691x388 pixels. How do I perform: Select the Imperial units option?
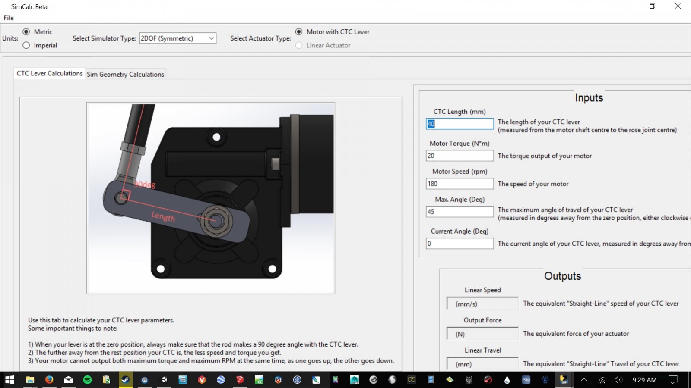point(26,45)
